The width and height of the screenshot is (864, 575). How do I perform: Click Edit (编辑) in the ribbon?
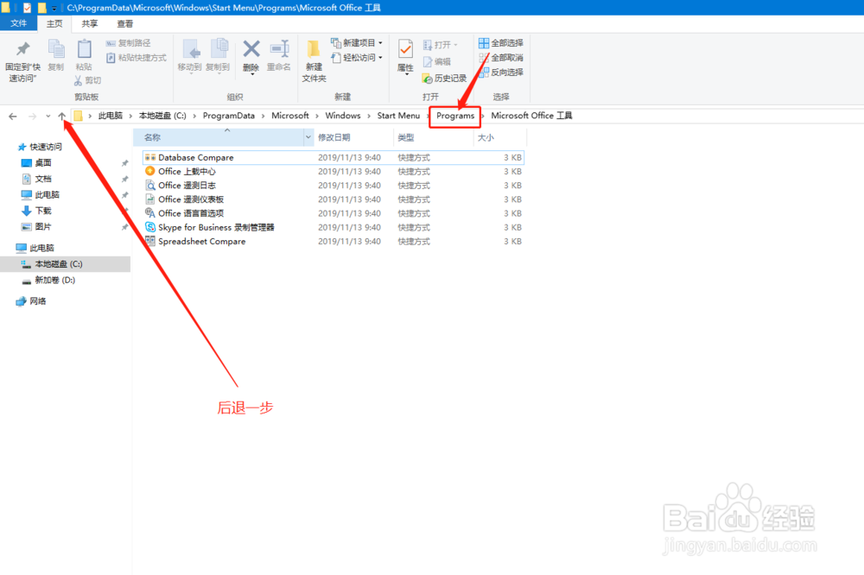pyautogui.click(x=437, y=61)
